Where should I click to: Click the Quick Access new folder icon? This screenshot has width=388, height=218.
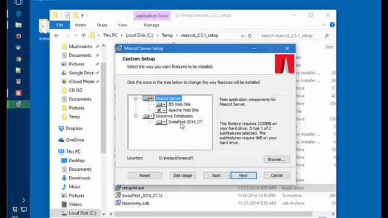tap(75, 15)
